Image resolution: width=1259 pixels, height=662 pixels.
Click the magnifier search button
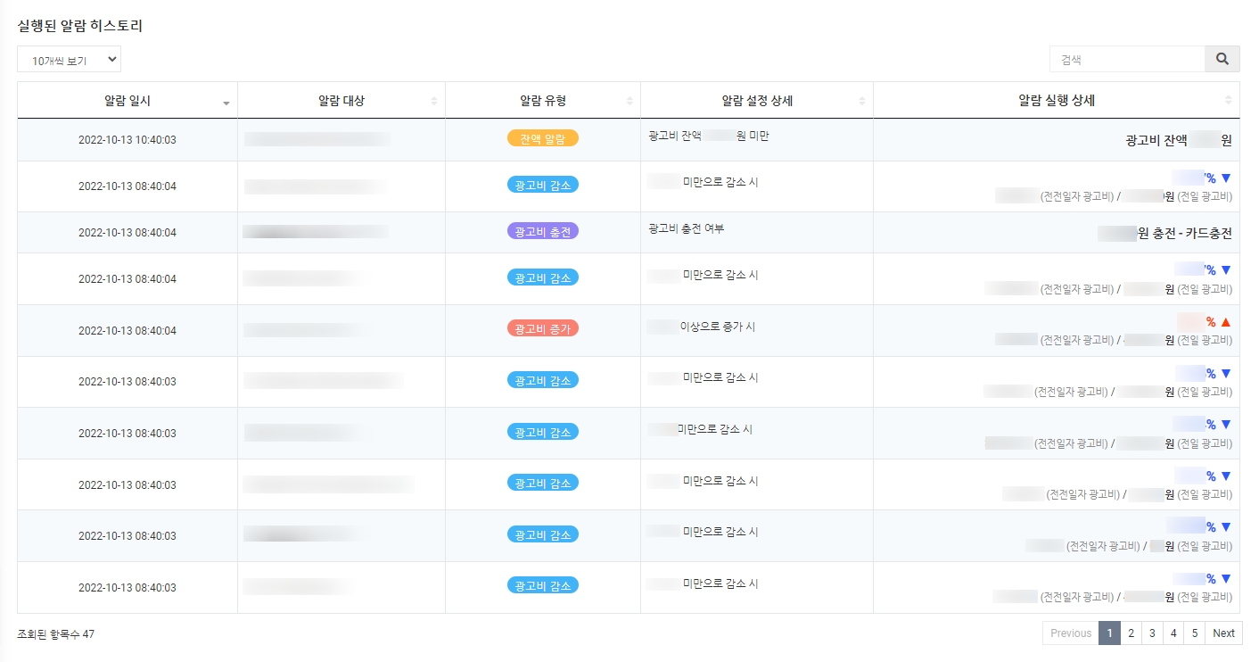1222,59
